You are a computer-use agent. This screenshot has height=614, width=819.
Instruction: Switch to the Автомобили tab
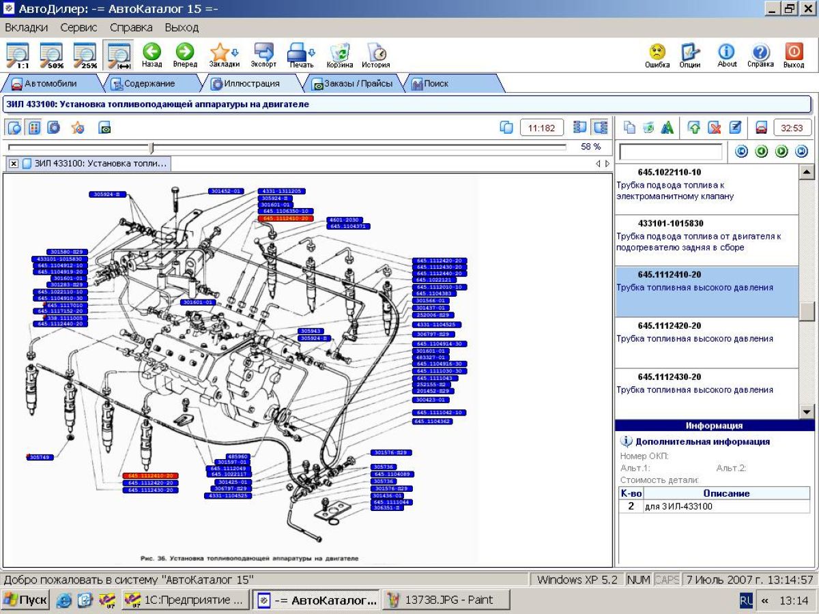point(52,84)
